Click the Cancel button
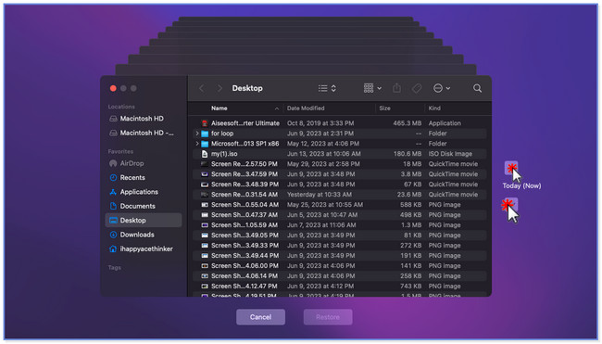The height and width of the screenshot is (344, 602). click(260, 317)
